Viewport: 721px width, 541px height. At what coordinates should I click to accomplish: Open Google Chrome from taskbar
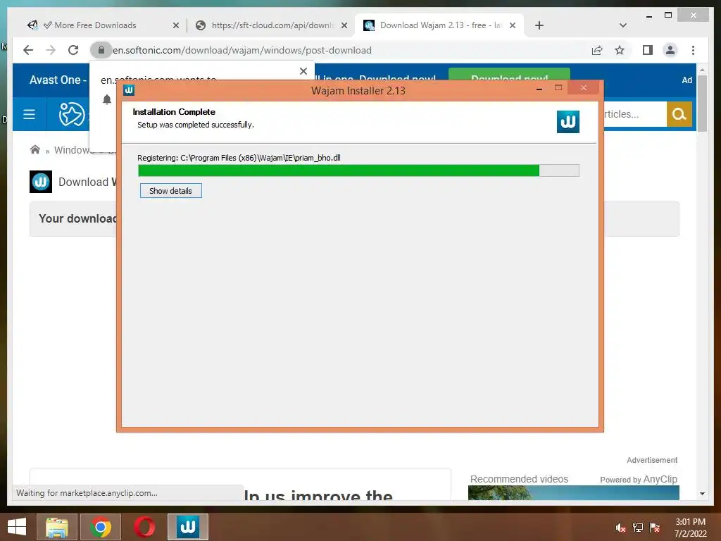point(100,527)
